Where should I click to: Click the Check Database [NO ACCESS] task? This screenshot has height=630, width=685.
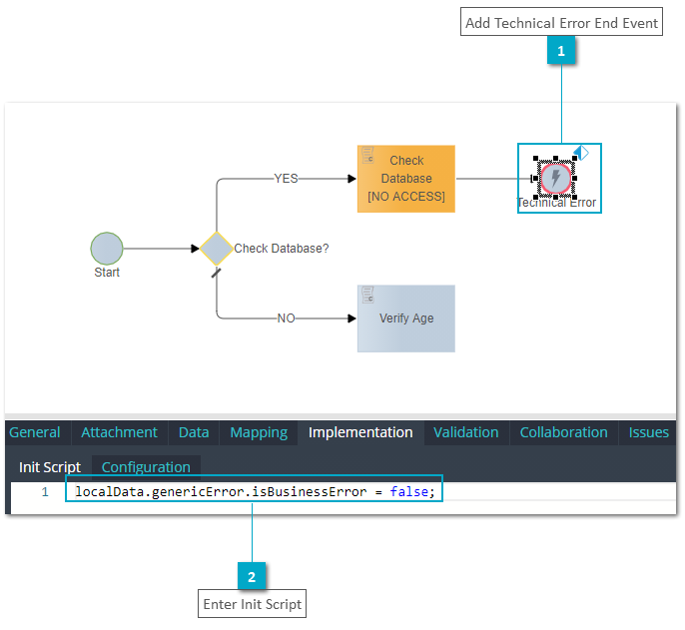pyautogui.click(x=406, y=179)
